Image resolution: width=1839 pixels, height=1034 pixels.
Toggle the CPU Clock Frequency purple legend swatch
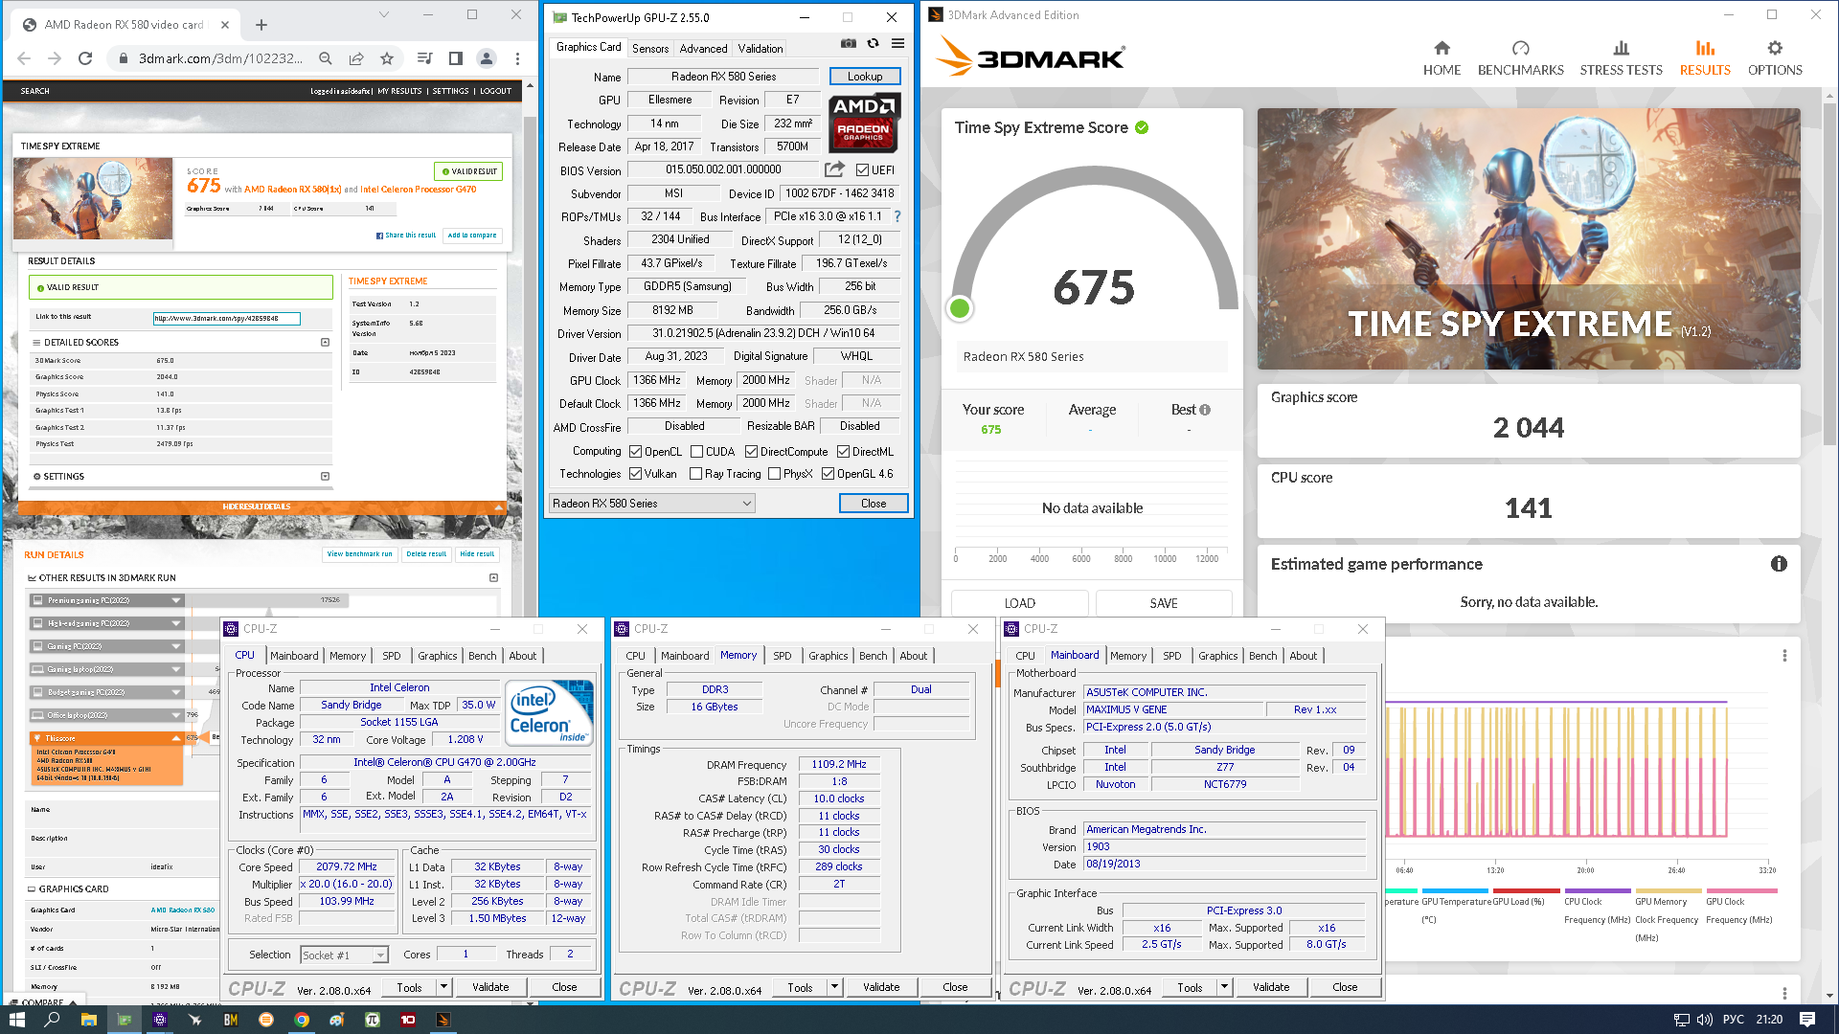coord(1597,891)
